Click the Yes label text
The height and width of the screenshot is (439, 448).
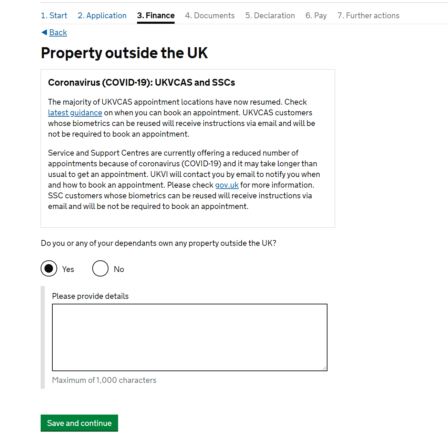tap(68, 269)
